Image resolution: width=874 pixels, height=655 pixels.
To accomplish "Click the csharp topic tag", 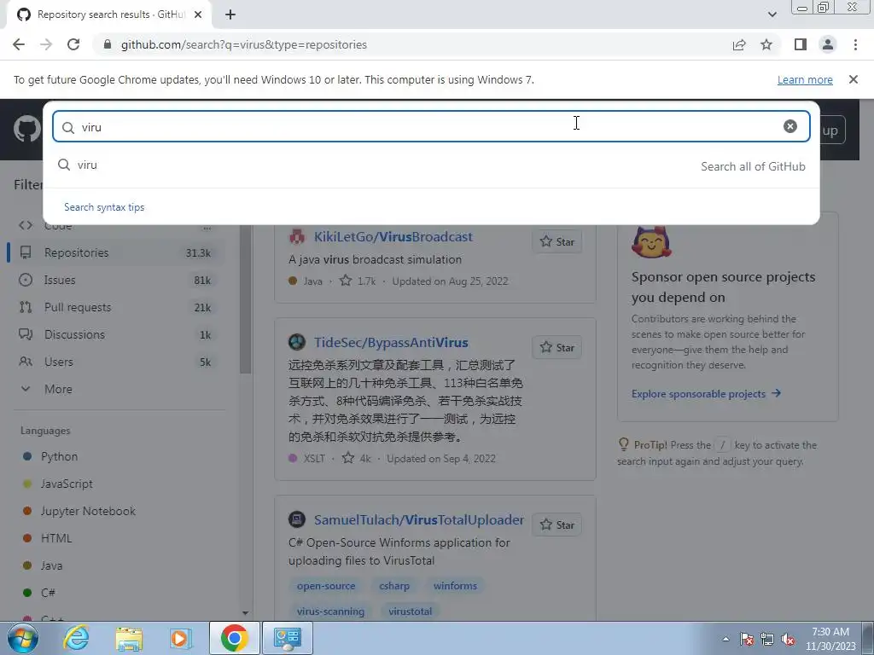I will (x=394, y=586).
